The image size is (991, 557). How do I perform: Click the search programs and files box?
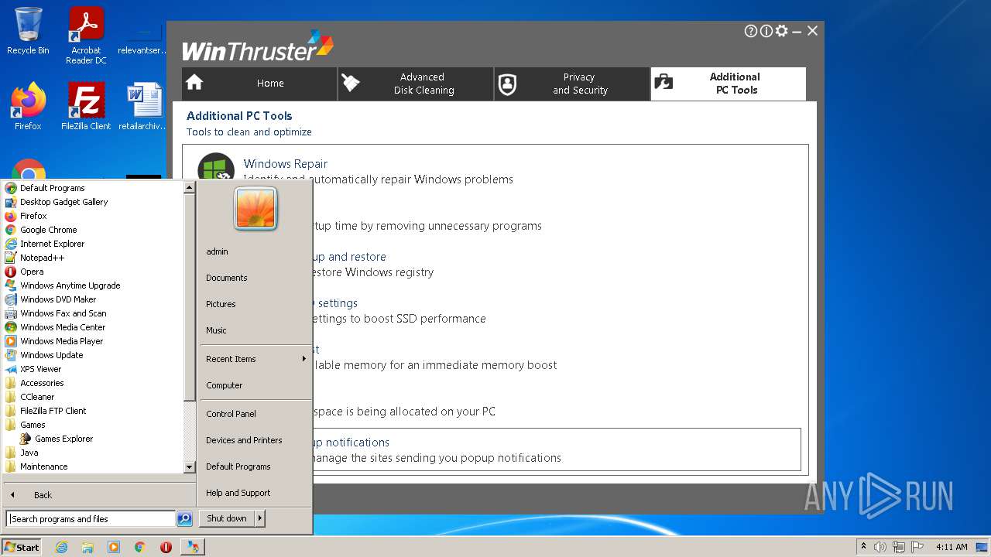(x=91, y=519)
